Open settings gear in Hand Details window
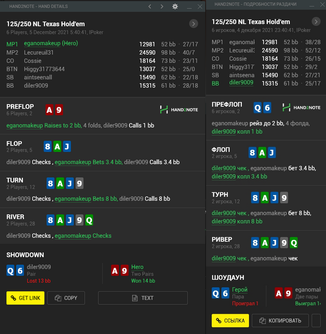This screenshot has height=334, width=326. pyautogui.click(x=175, y=7)
